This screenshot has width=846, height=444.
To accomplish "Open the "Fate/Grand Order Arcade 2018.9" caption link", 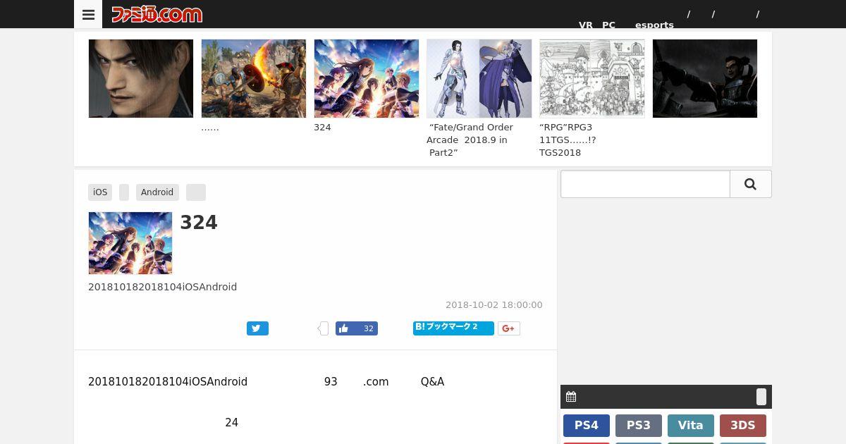I will pyautogui.click(x=470, y=140).
